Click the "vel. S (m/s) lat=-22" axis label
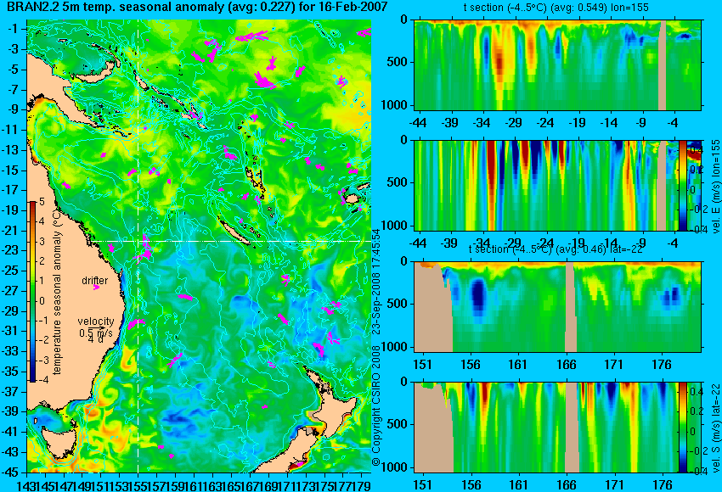 715,427
